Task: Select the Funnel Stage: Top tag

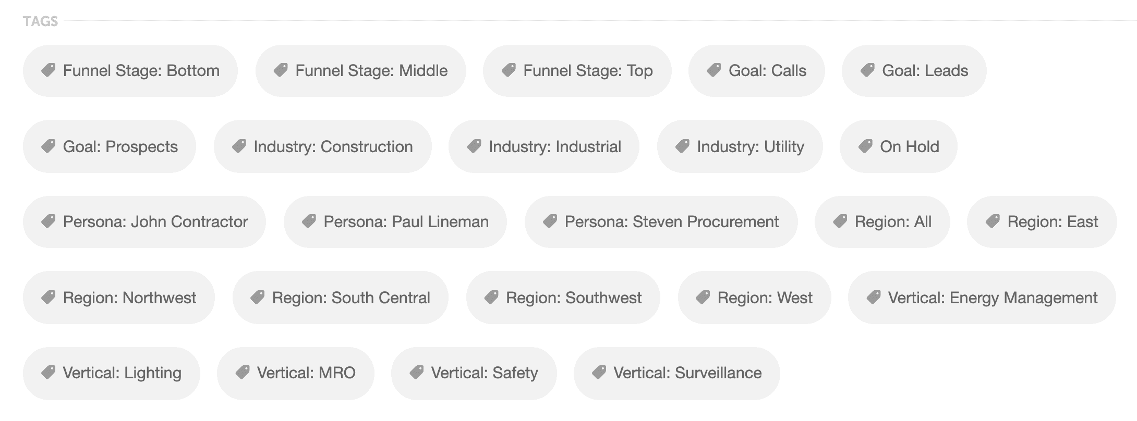Action: (x=577, y=71)
